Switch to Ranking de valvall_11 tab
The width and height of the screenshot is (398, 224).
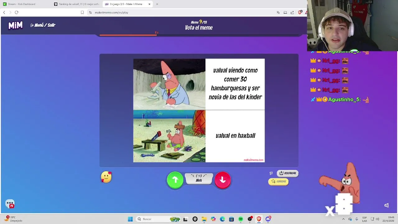76,4
